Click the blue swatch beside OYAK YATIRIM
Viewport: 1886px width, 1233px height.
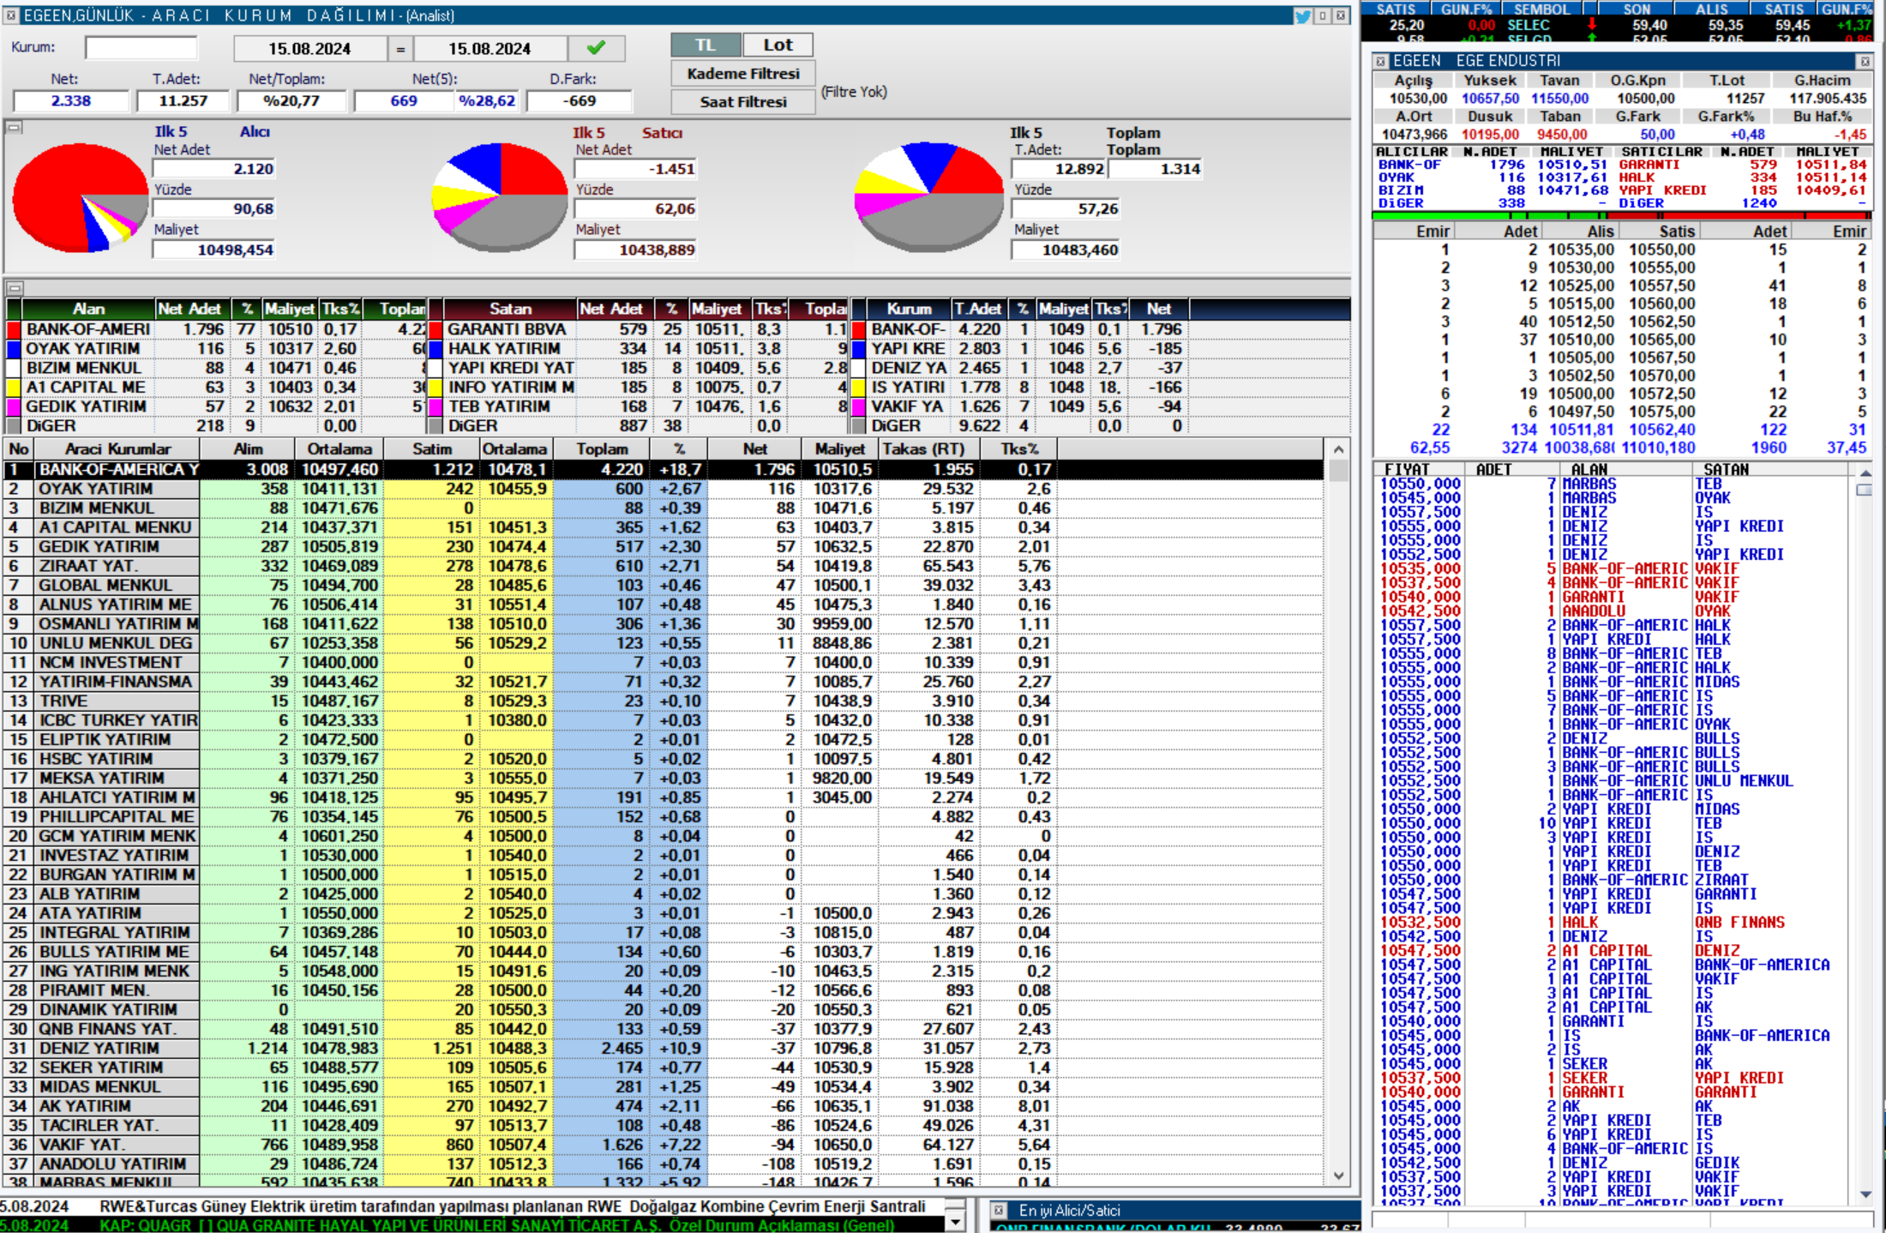(x=13, y=349)
